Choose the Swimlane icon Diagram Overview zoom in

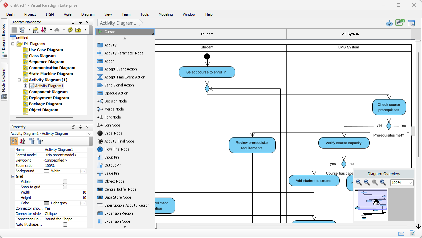coord(359,183)
